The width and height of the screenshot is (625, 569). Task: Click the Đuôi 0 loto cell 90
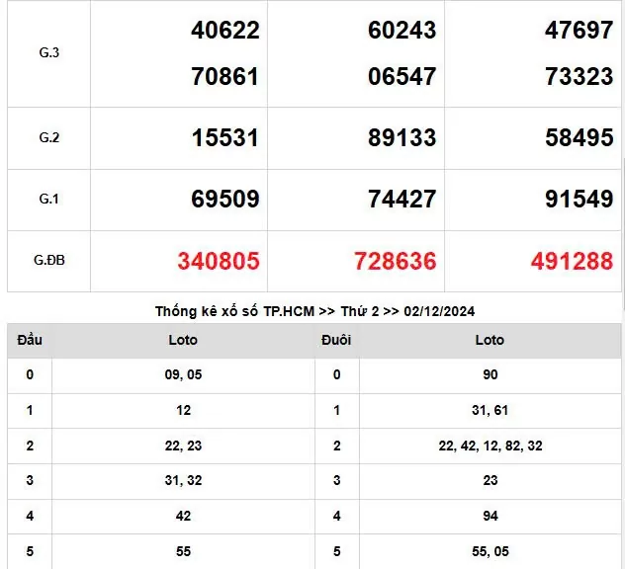[491, 374]
